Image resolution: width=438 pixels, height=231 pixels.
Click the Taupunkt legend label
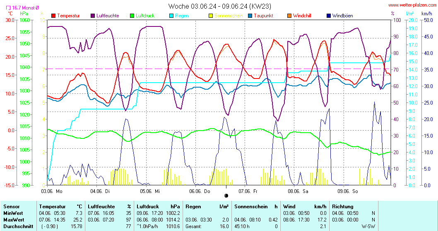pos(263,16)
